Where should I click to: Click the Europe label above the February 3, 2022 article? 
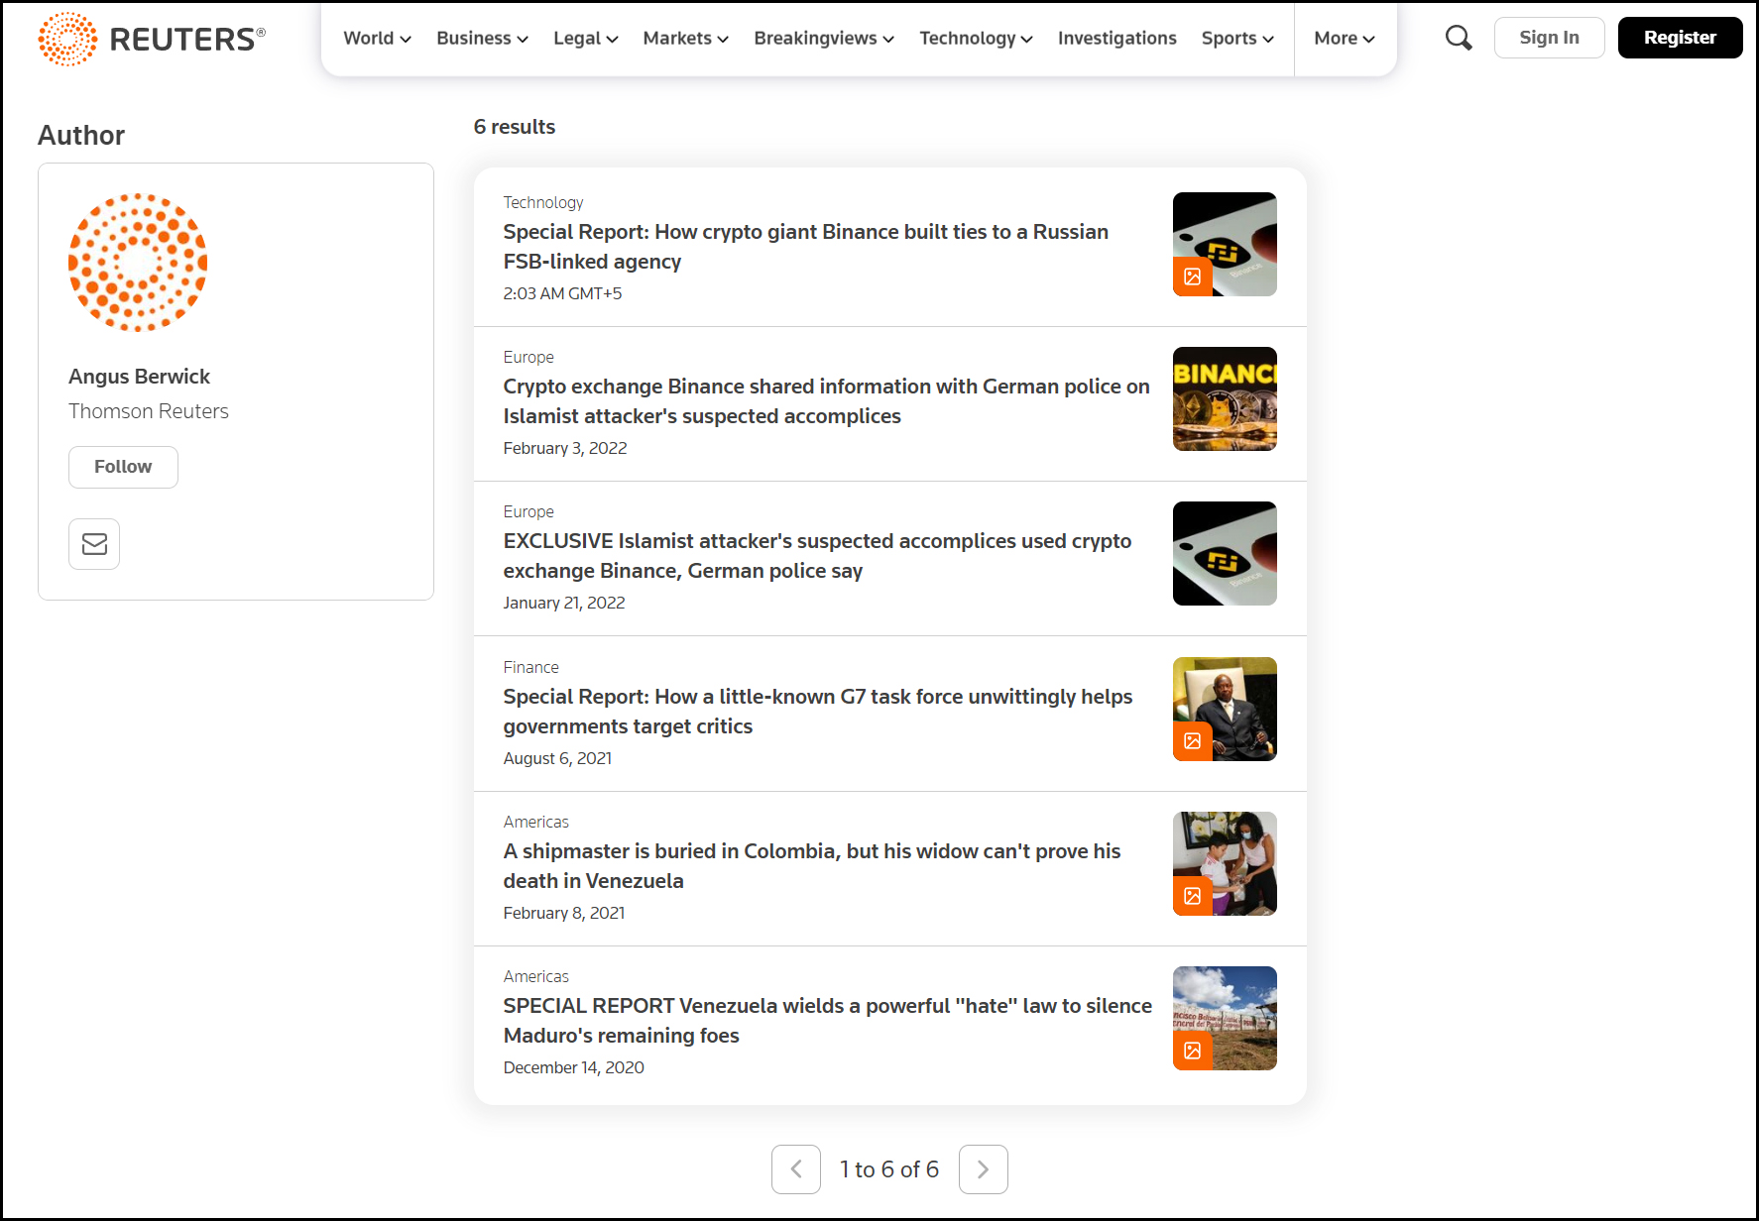click(528, 357)
